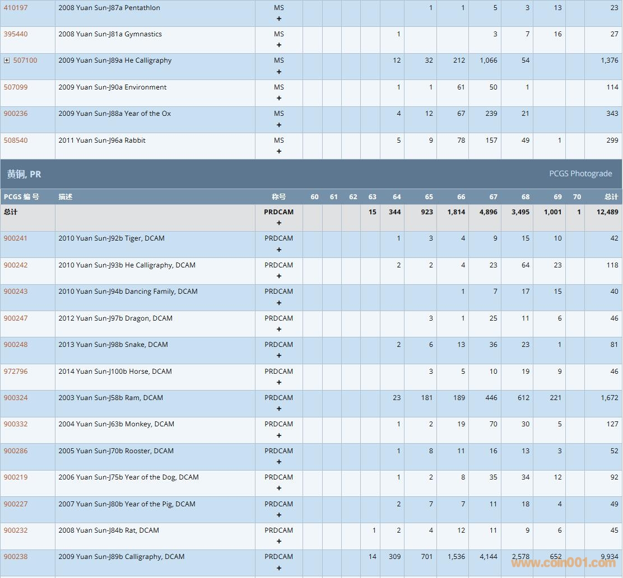
Task: Show plus grades for 2009 Calligraphy DCAM
Action: point(279,568)
